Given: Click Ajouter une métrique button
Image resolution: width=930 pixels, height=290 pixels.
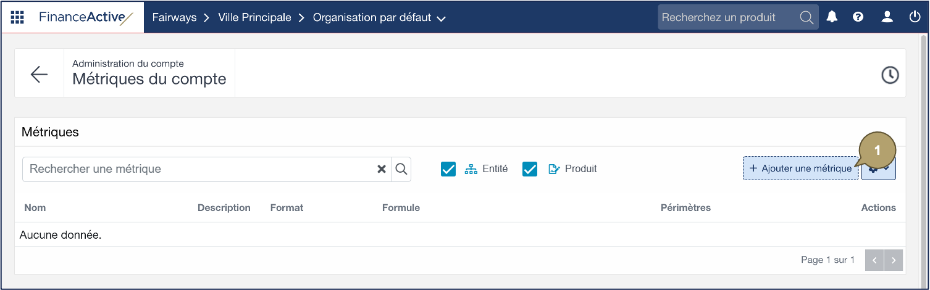Looking at the screenshot, I should coord(800,168).
